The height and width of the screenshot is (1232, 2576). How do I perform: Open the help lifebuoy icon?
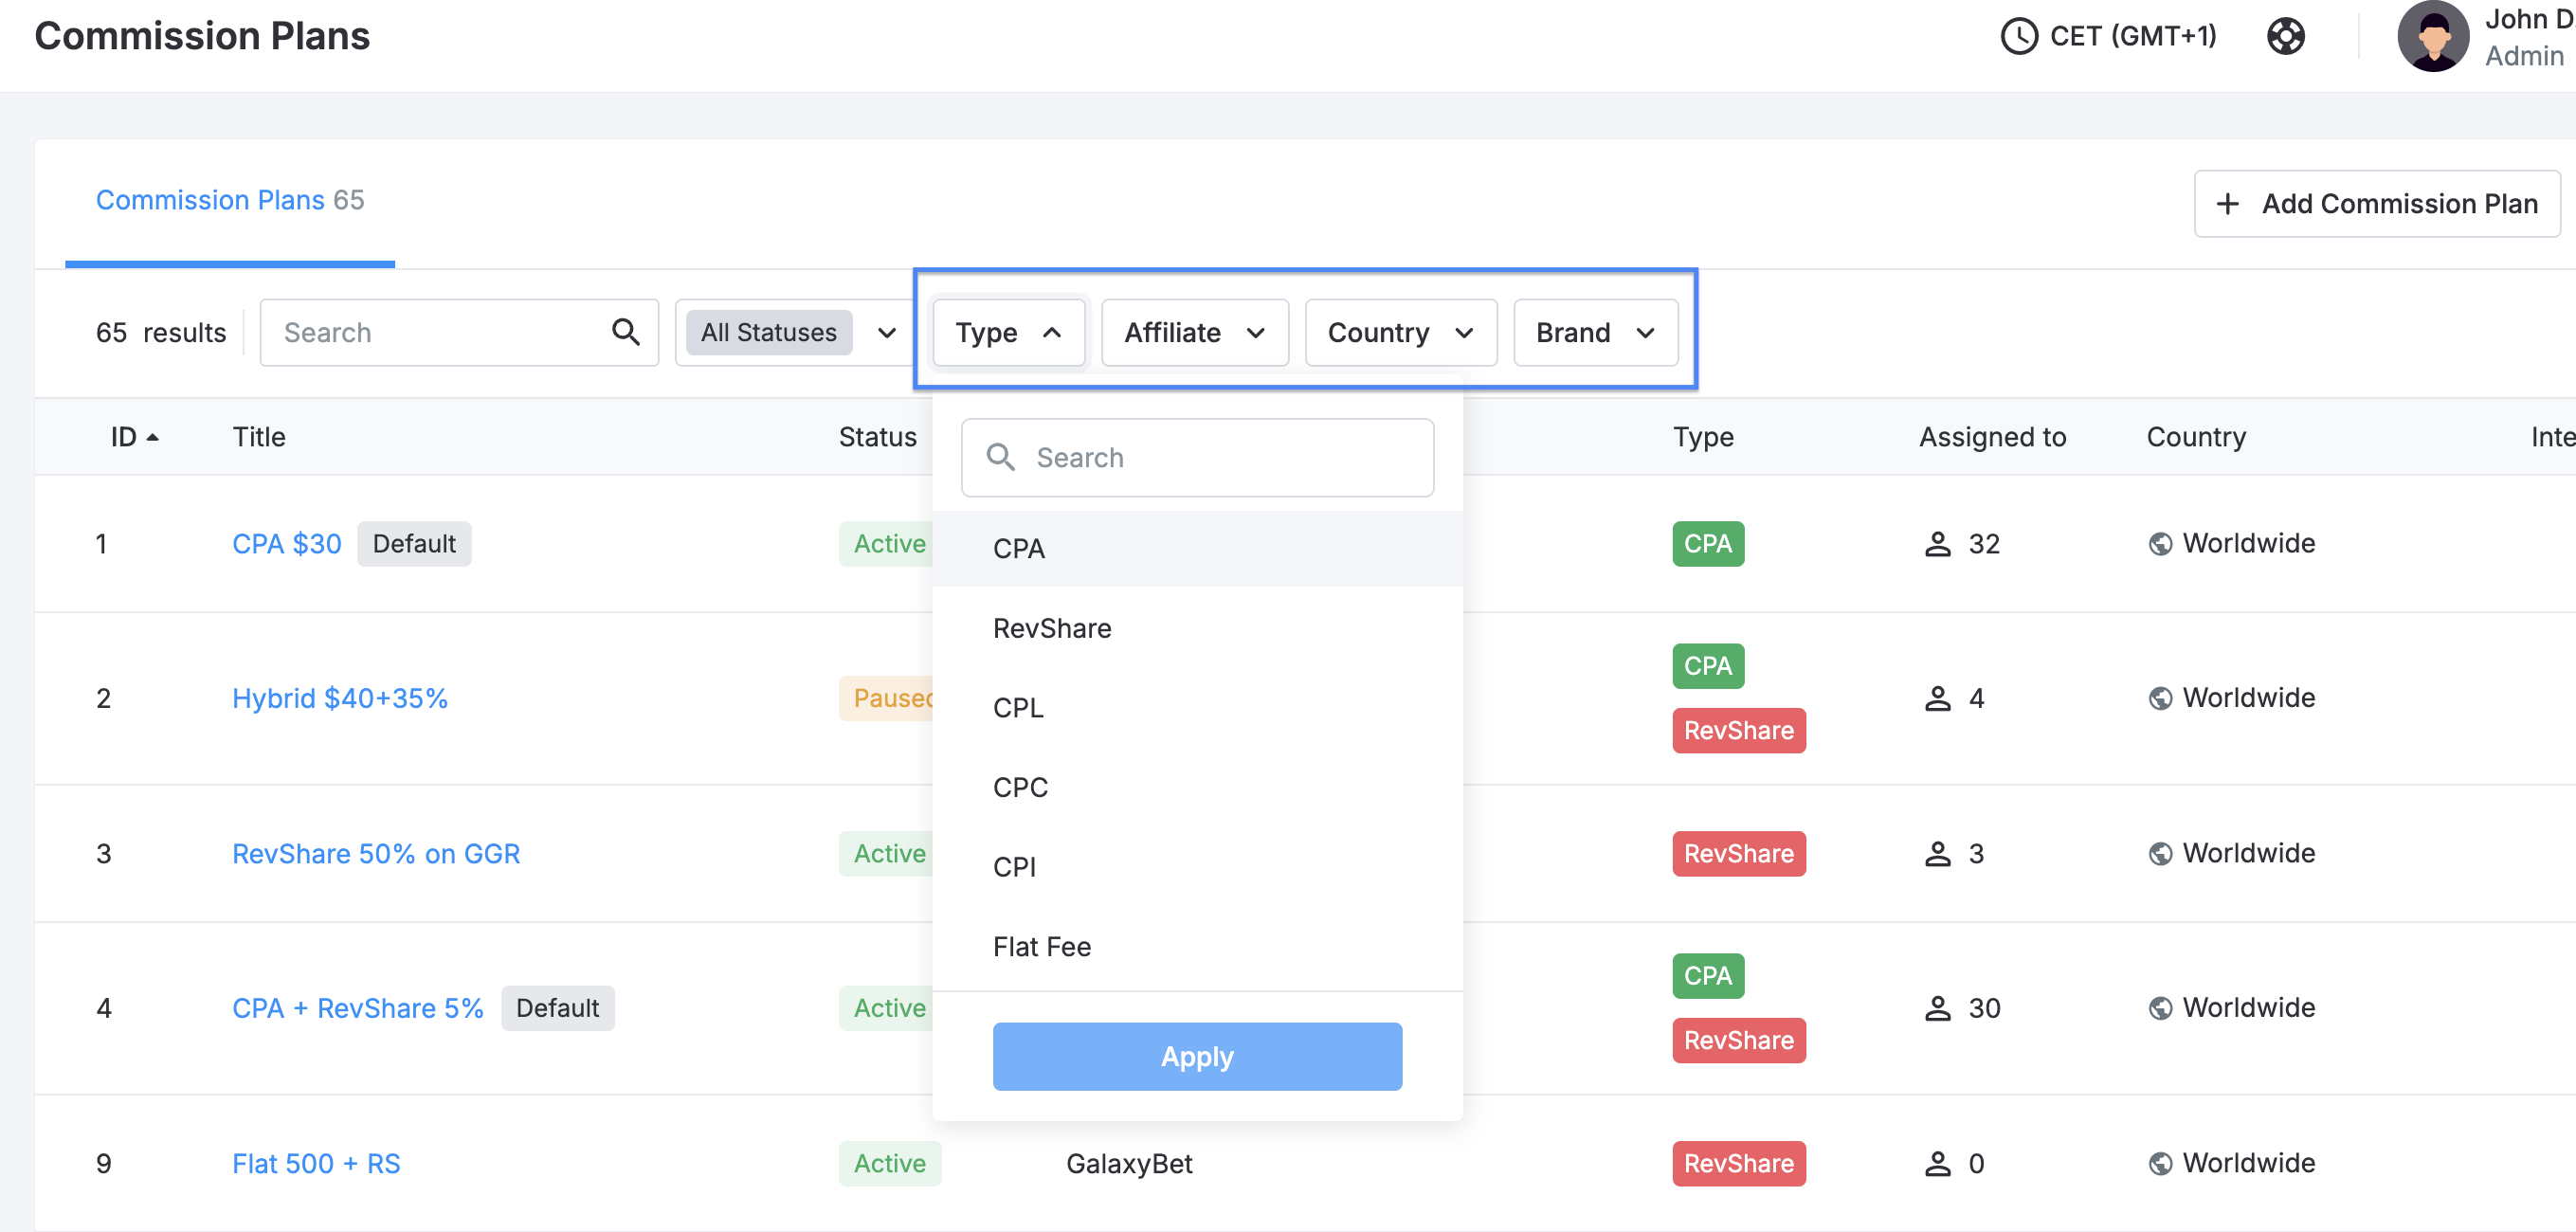click(2285, 36)
